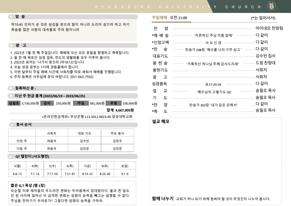
Task: Click the "주일" offering label
Action: click(x=81, y=103)
